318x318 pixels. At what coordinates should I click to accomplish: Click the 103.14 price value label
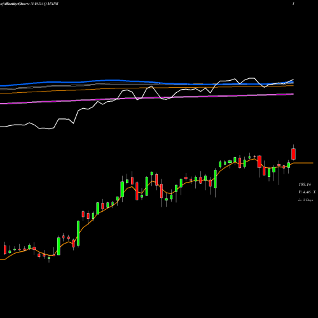[x=305, y=184]
